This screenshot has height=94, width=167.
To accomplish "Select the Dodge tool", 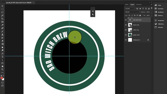I will (x=2, y=50).
